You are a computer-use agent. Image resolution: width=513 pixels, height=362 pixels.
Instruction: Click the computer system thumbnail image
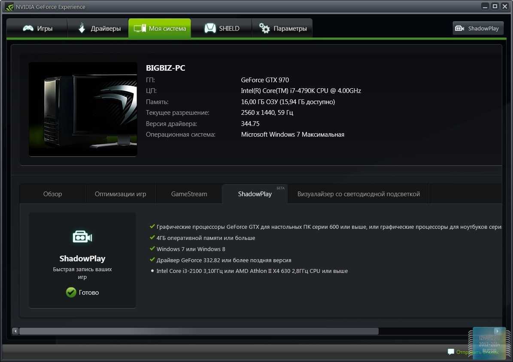coord(83,109)
